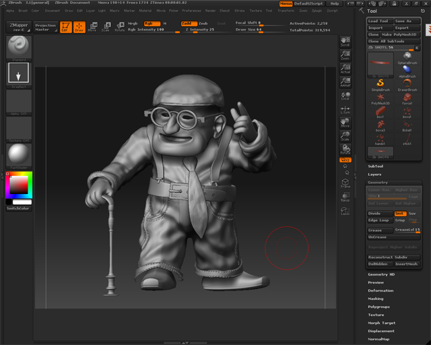This screenshot has width=431, height=345.
Task: Choose the SimpleBrush tool
Action: (380, 84)
